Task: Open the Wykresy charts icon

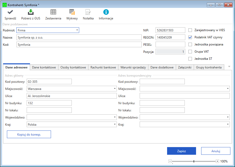Action: 72,12
